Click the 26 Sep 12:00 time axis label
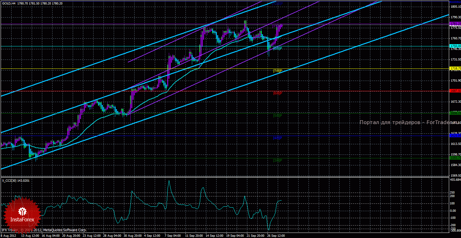461x238 pixels. click(276, 236)
